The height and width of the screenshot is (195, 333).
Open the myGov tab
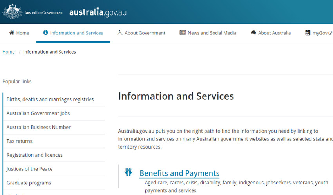coord(319,33)
